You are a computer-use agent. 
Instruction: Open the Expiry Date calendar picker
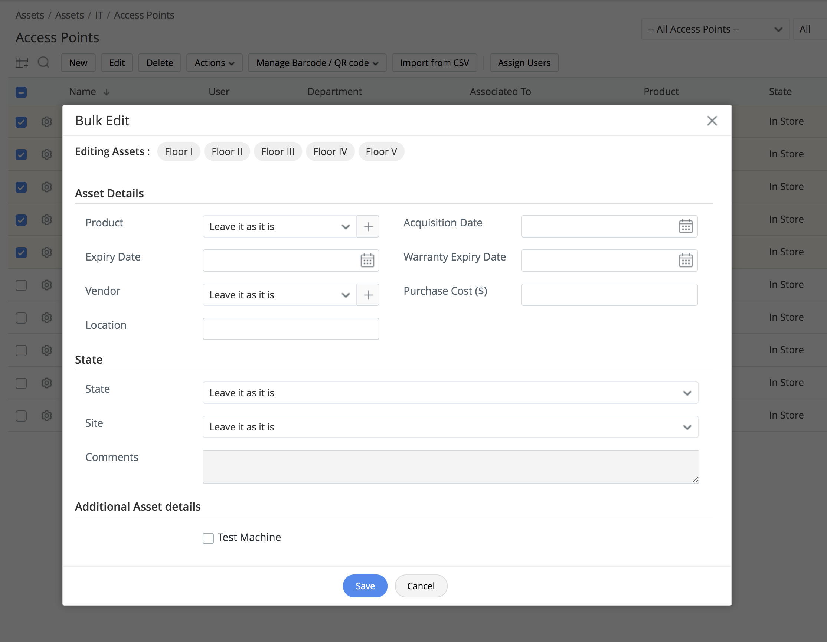pyautogui.click(x=367, y=261)
